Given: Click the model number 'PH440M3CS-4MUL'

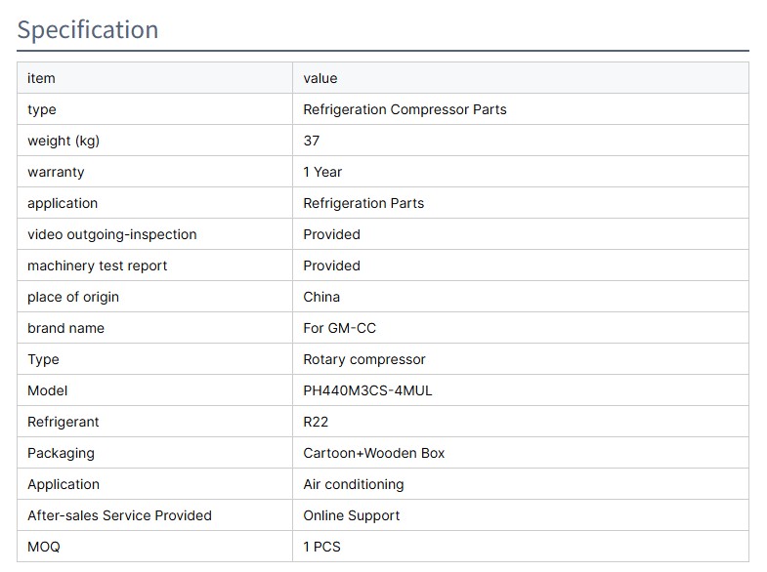Looking at the screenshot, I should coord(367,390).
